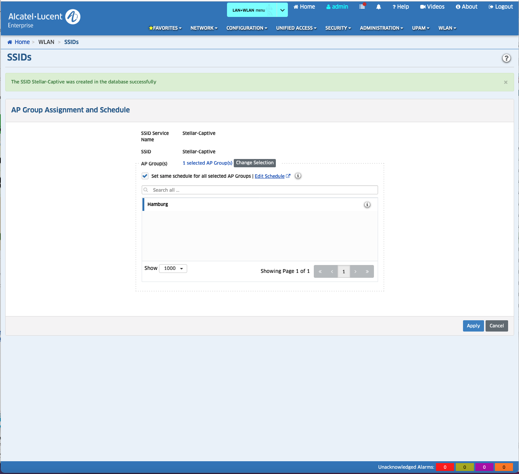Open the CONFIGURATION menu
519x474 pixels.
247,28
